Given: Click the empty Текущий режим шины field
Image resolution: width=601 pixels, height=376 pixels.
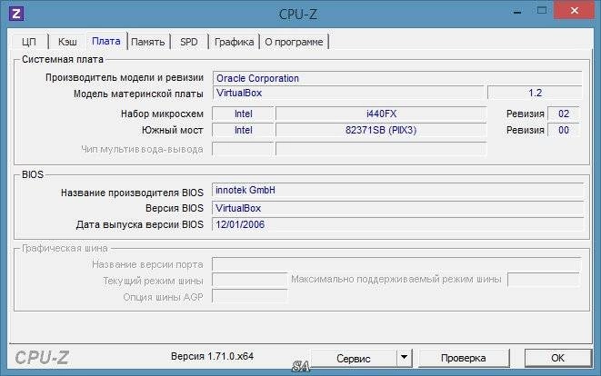Looking at the screenshot, I should [249, 280].
